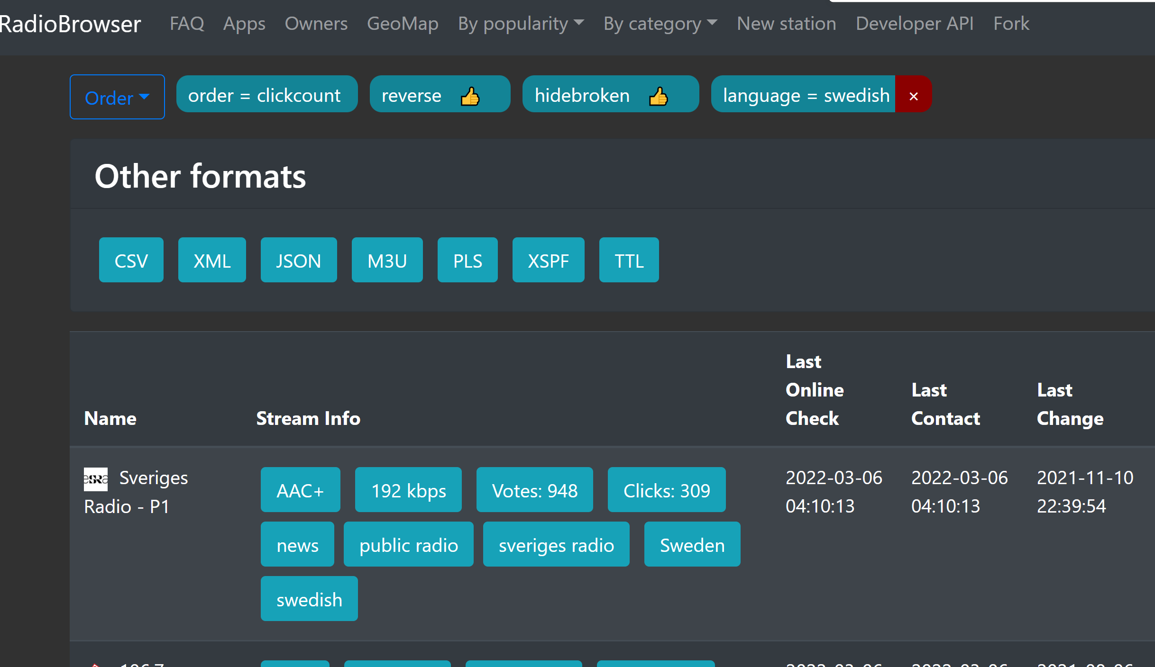Go to the Apps page
The width and height of the screenshot is (1155, 667).
(244, 24)
